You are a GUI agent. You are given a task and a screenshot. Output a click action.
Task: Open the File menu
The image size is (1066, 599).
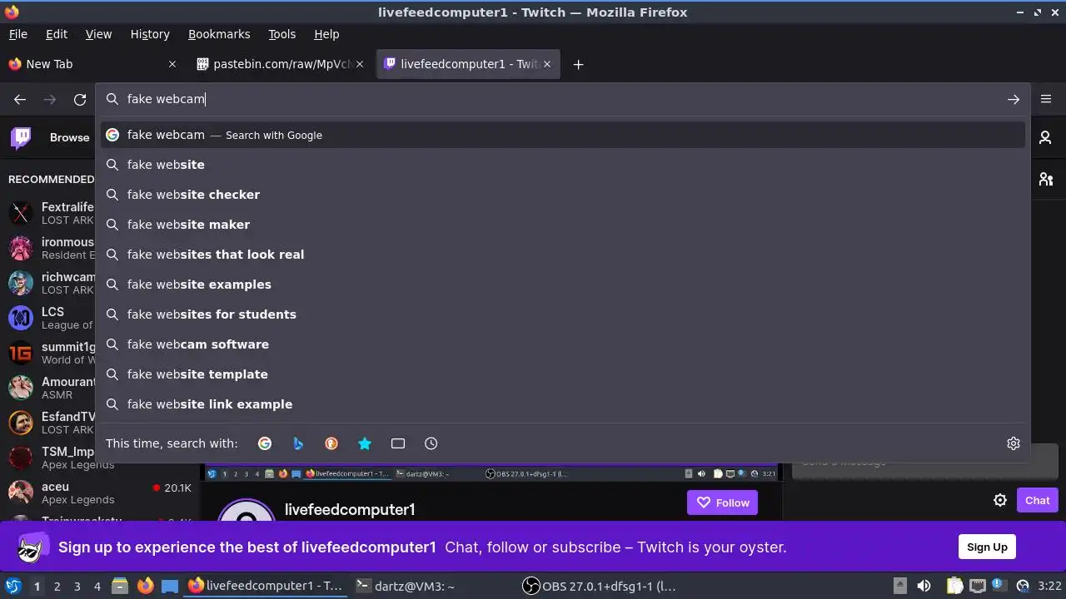pyautogui.click(x=17, y=34)
